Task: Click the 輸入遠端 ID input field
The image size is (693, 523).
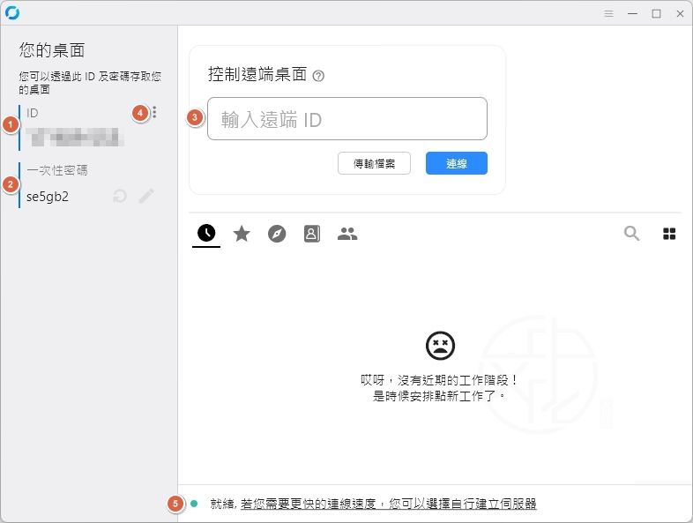Action: (347, 119)
